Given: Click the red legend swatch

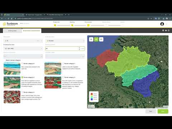Looking at the screenshot, I should click(x=92, y=94).
